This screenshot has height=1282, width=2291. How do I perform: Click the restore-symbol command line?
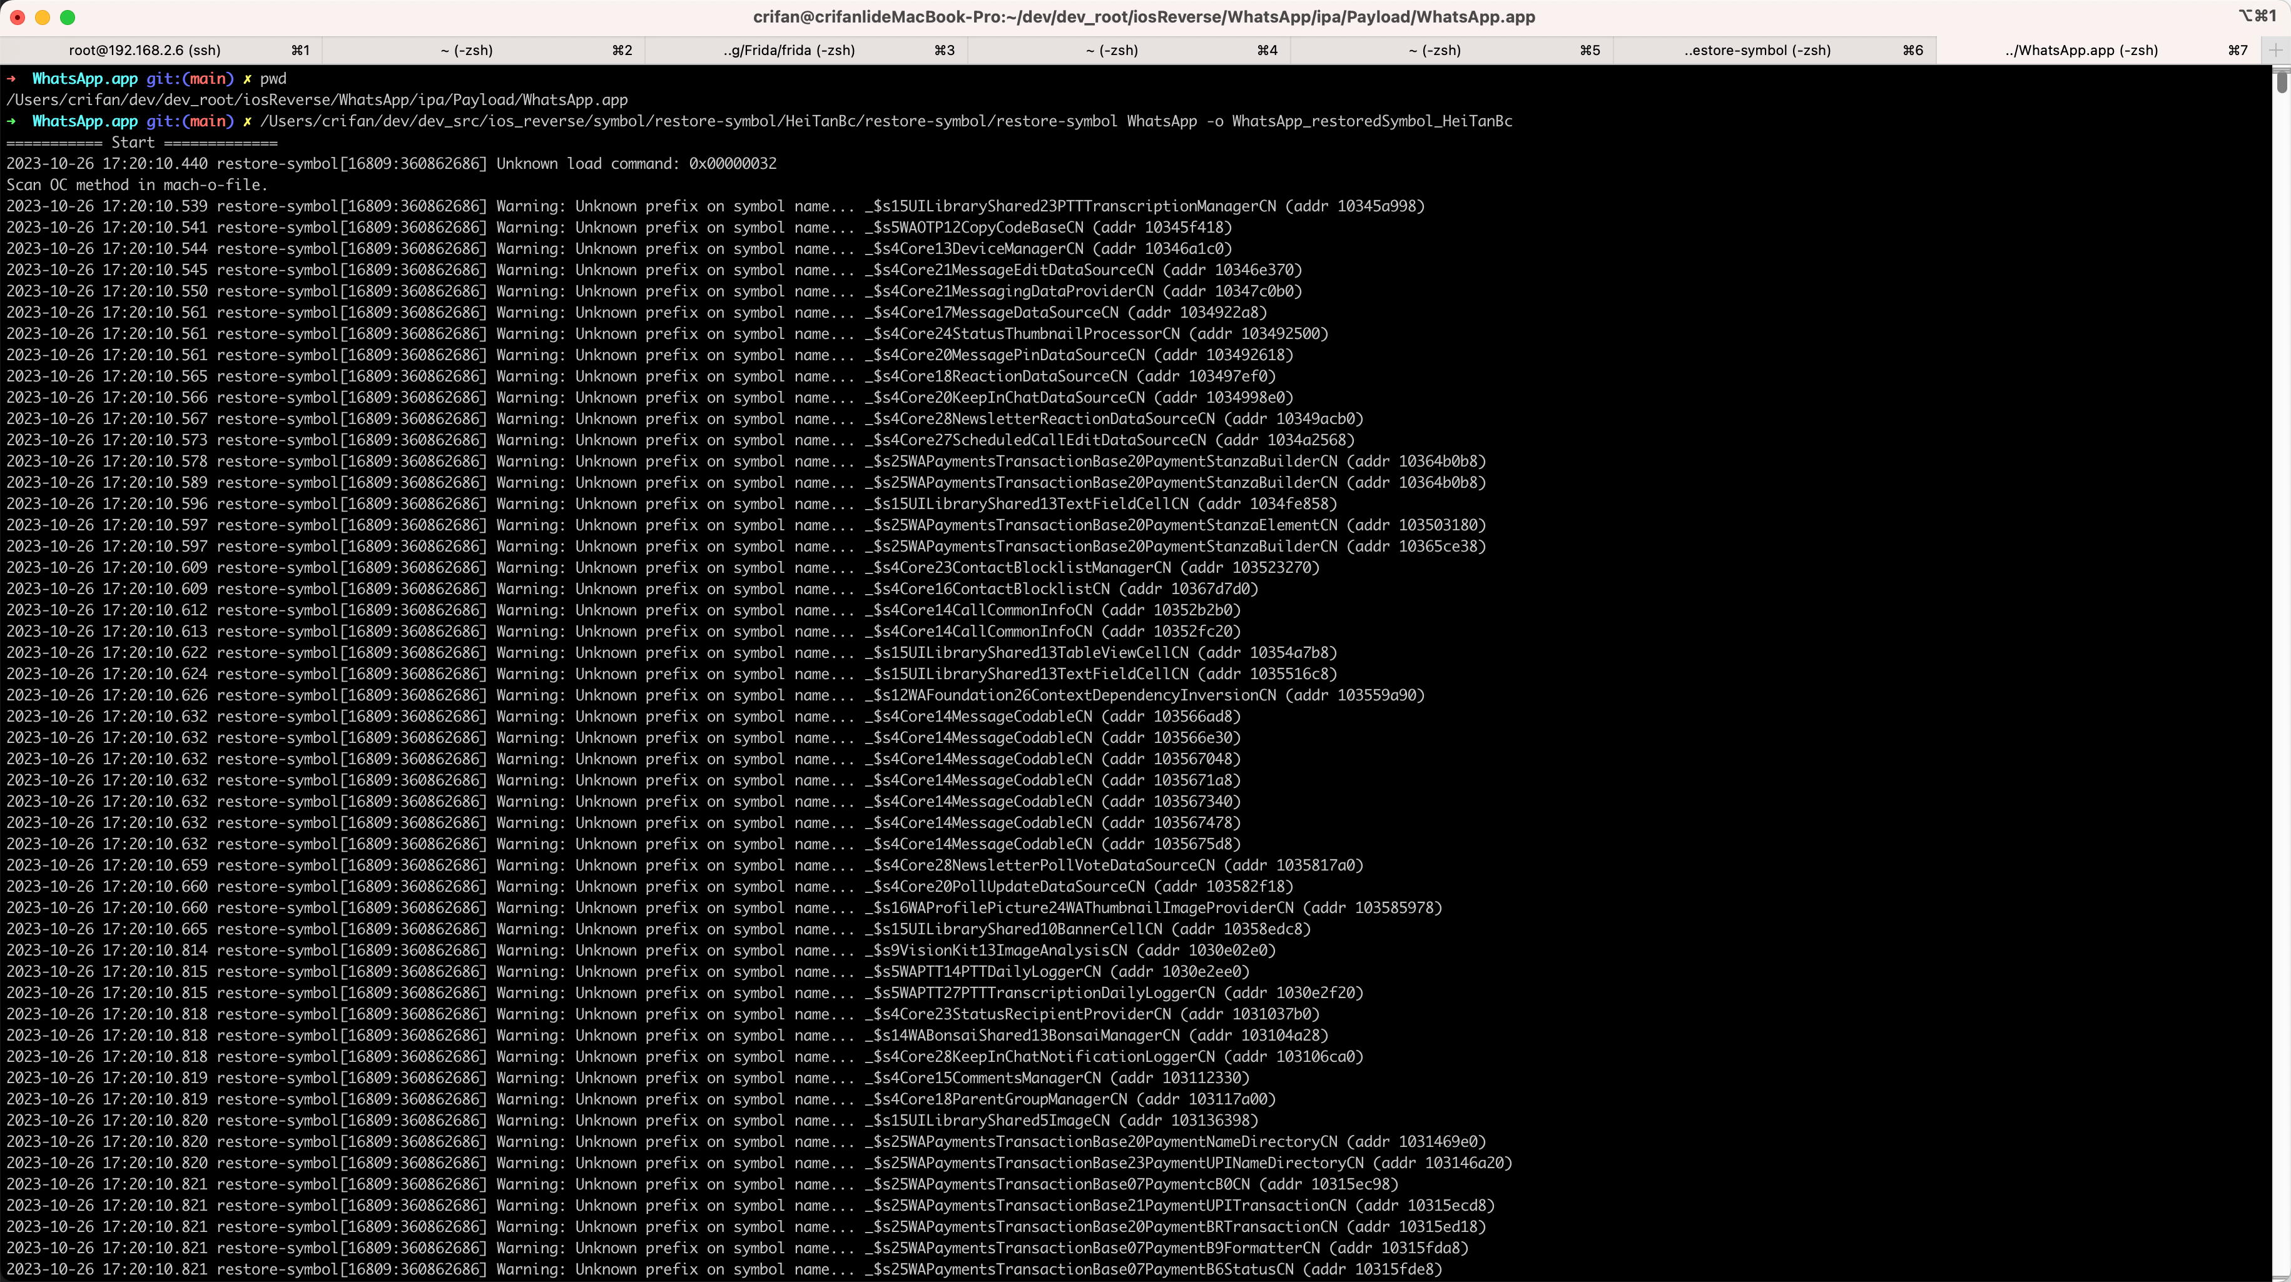(759, 121)
